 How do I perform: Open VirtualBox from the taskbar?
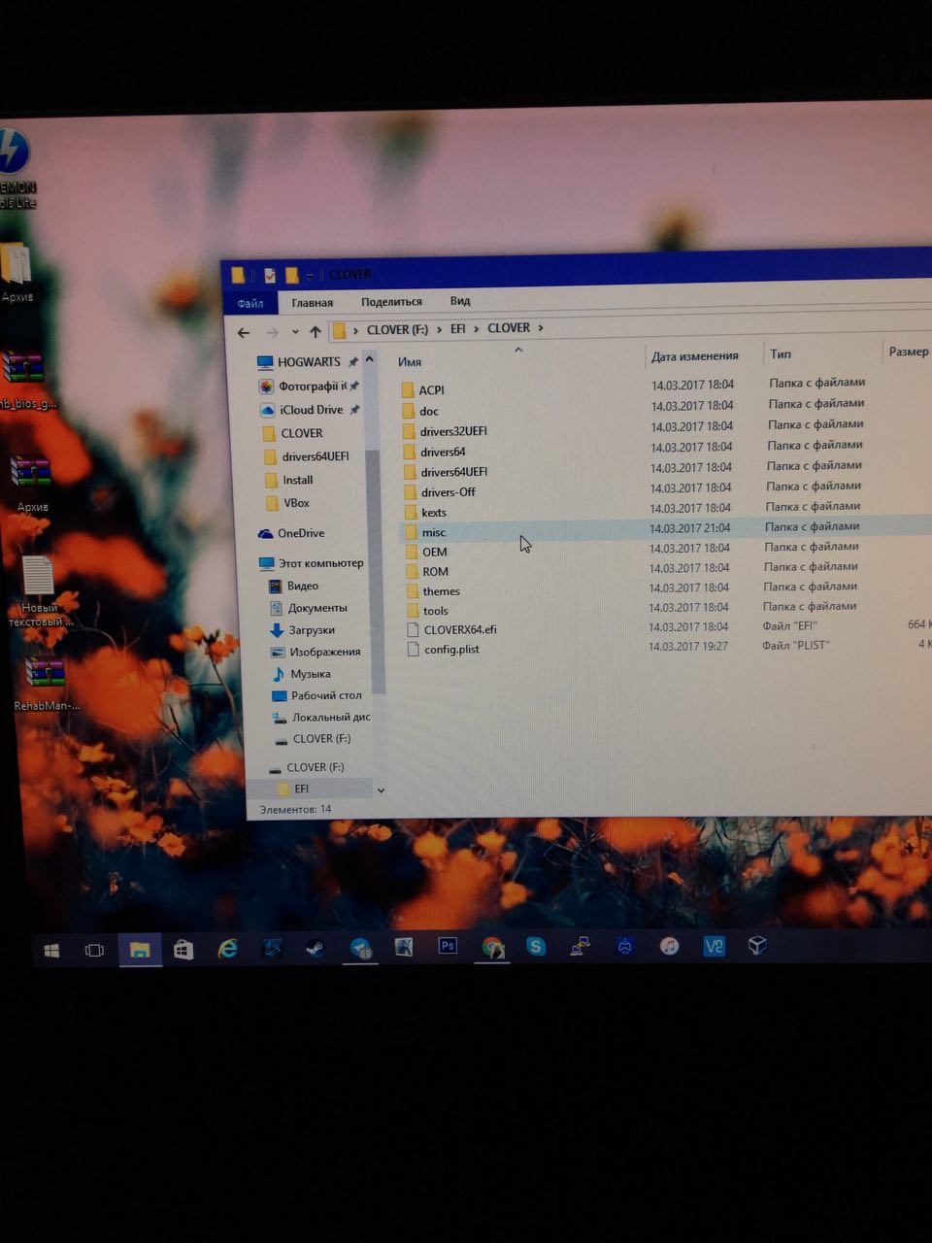[758, 945]
